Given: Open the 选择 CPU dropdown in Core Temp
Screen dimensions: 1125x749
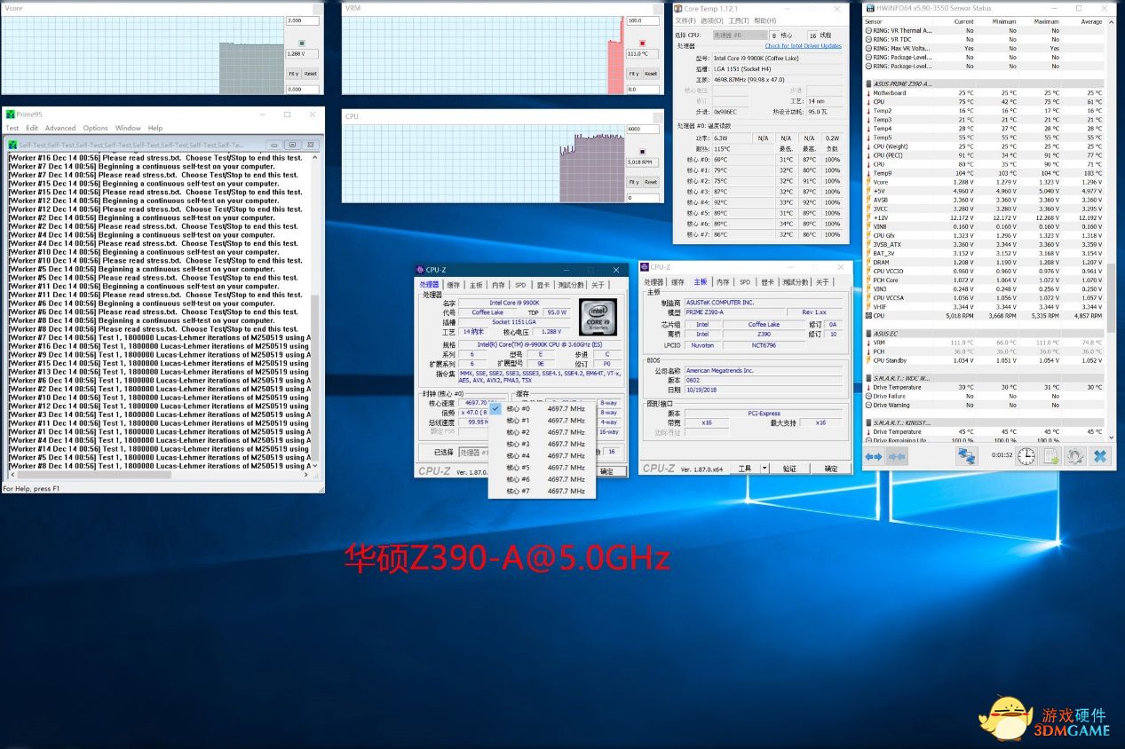Looking at the screenshot, I should coord(740,35).
